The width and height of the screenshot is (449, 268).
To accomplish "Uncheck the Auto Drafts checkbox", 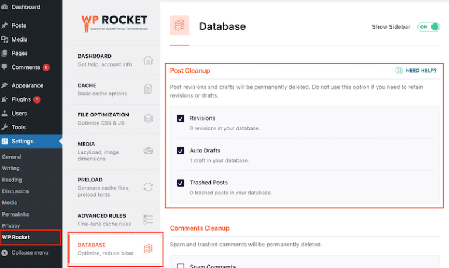I will (181, 150).
